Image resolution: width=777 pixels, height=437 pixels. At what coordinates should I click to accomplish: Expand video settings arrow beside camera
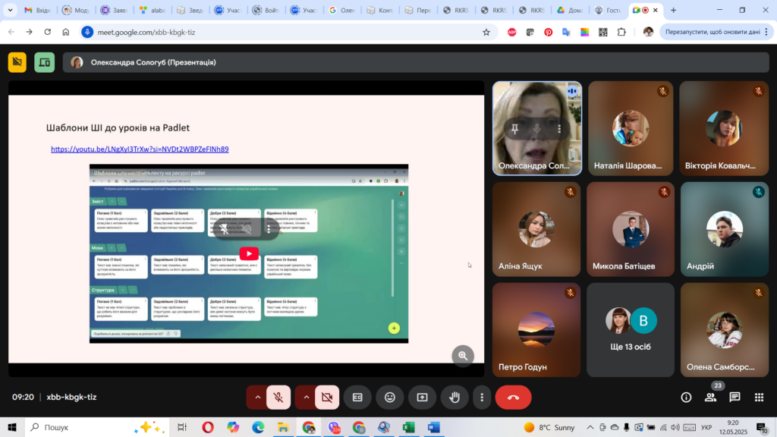[x=306, y=398]
